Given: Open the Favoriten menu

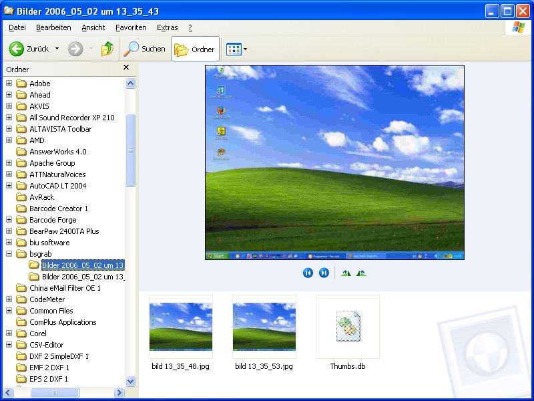Looking at the screenshot, I should point(131,27).
